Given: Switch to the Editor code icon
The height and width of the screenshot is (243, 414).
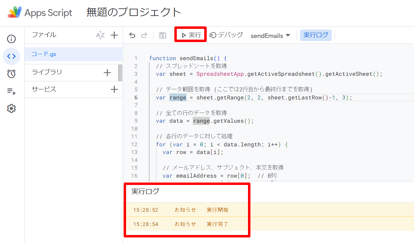Looking at the screenshot, I should pos(11,56).
